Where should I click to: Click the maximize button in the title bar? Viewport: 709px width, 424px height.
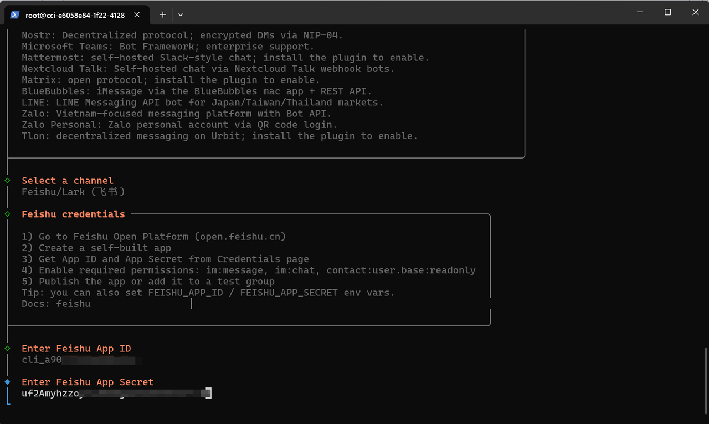(667, 12)
